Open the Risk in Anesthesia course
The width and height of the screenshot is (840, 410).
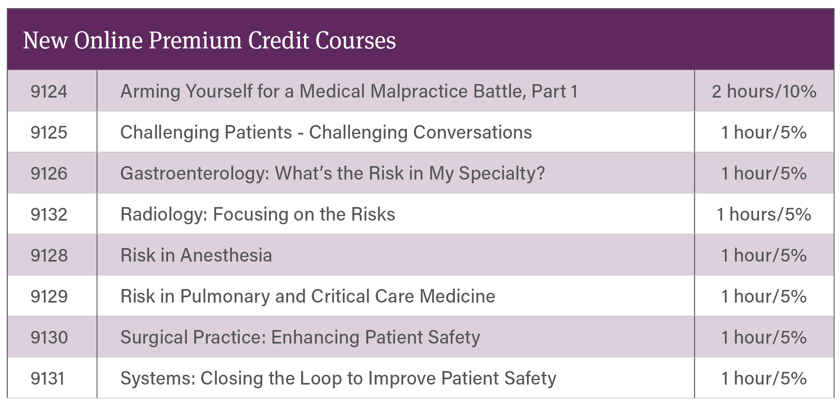(196, 255)
